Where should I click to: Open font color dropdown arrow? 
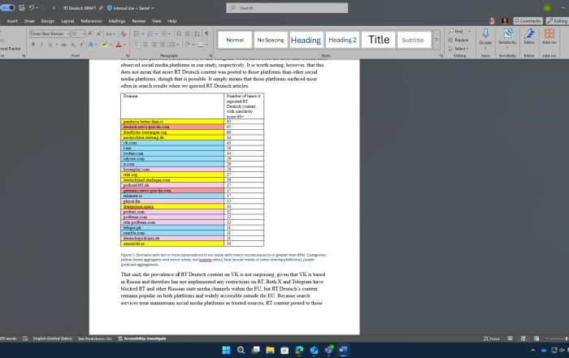tap(124, 45)
